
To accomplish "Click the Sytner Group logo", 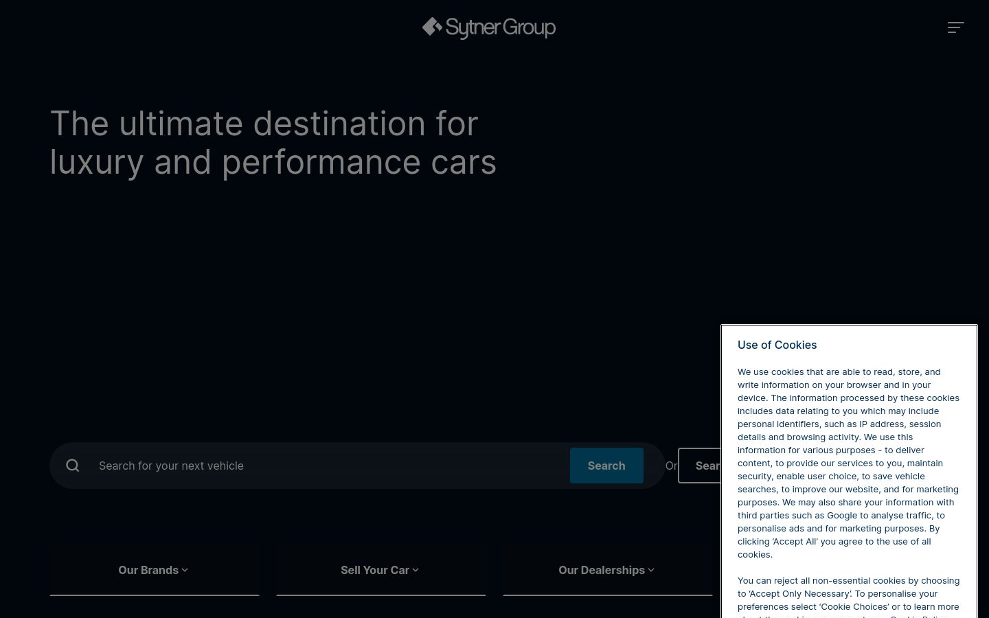I will pos(489,27).
